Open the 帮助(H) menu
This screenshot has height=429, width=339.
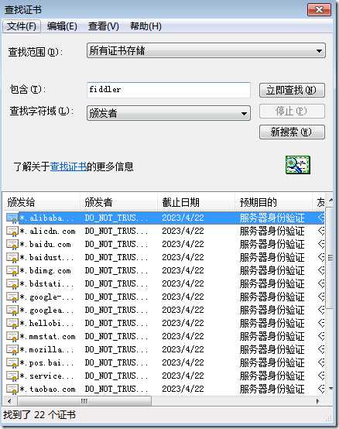pyautogui.click(x=146, y=26)
